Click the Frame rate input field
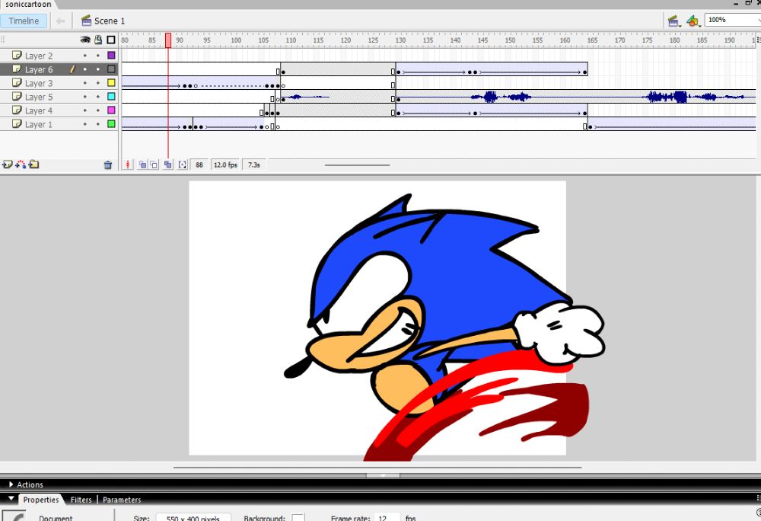 coord(387,518)
